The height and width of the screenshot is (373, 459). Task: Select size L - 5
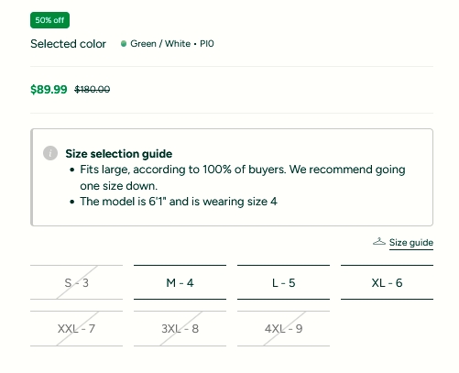283,282
